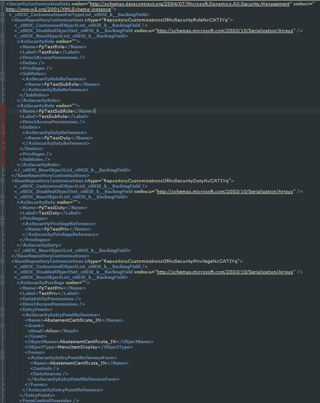Click FpTestPriv inside AxSecurityPrivilegeReference
The width and height of the screenshot is (320, 403).
pos(57,229)
